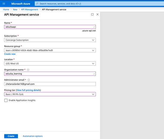Open the hamburger portal menu
The image size is (164, 139).
click(x=4, y=4)
